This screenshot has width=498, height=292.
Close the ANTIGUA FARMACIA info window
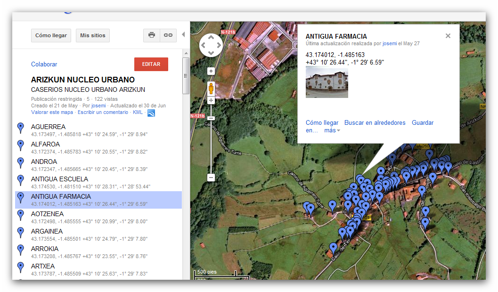point(448,36)
